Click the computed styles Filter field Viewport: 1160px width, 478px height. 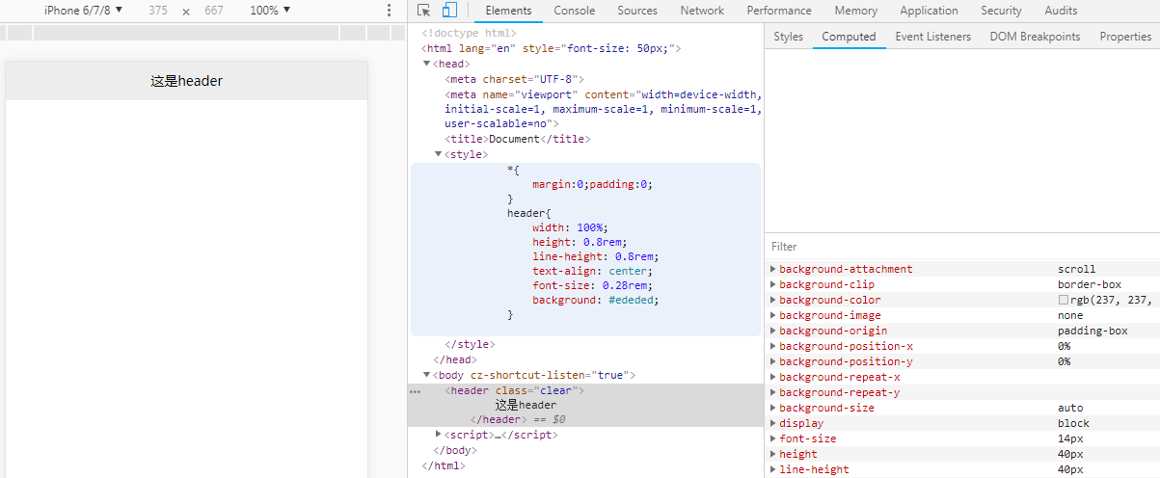[962, 247]
